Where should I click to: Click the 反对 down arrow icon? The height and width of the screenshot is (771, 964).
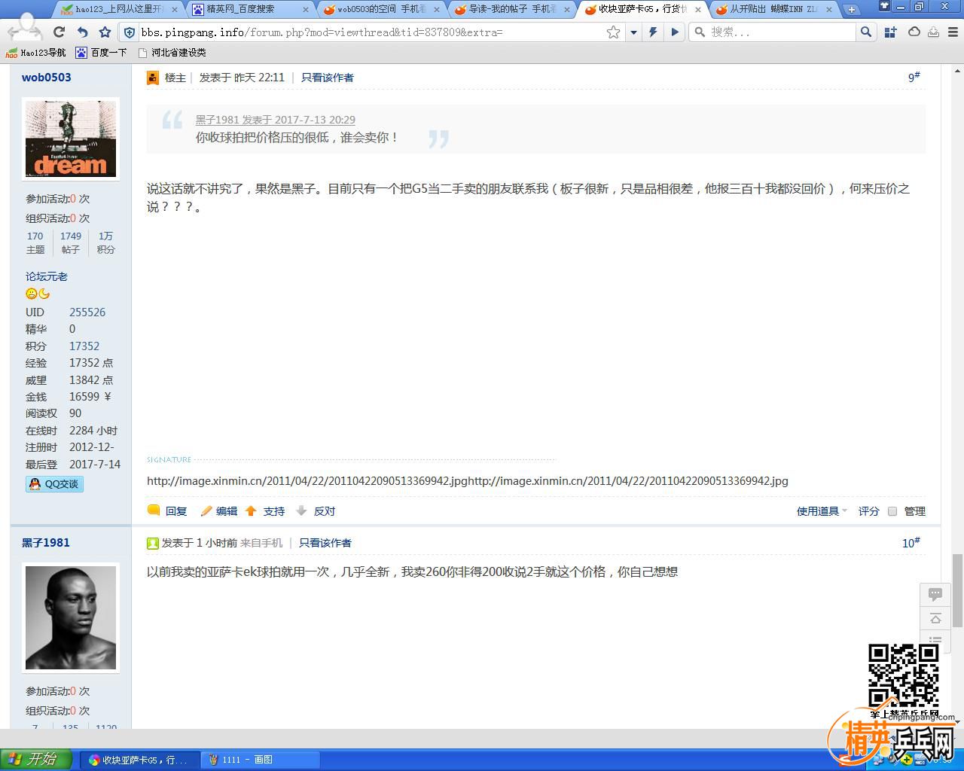click(x=301, y=511)
